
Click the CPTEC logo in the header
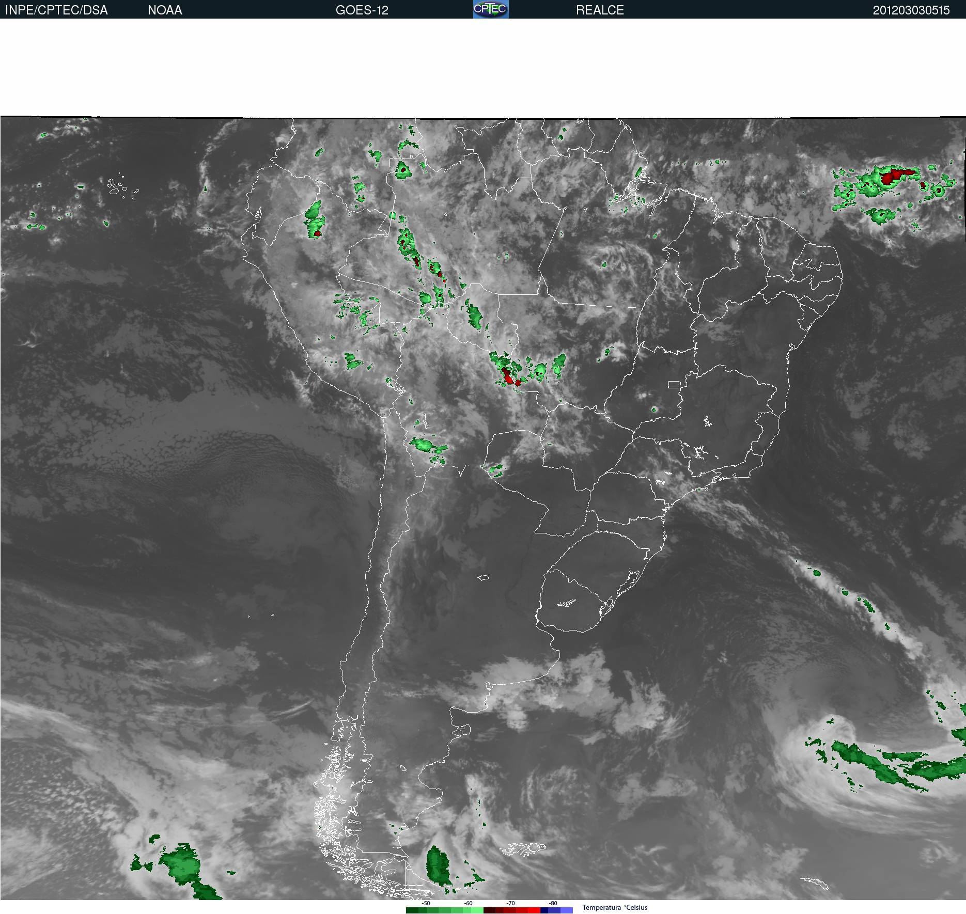pos(491,9)
